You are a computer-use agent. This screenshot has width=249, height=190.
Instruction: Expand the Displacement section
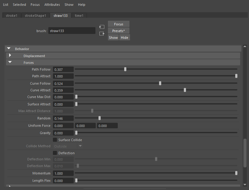coord(10,56)
